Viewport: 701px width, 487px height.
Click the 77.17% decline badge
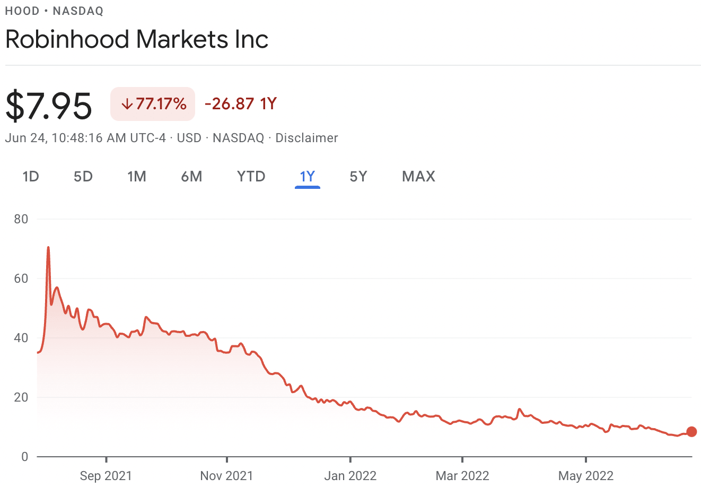153,104
